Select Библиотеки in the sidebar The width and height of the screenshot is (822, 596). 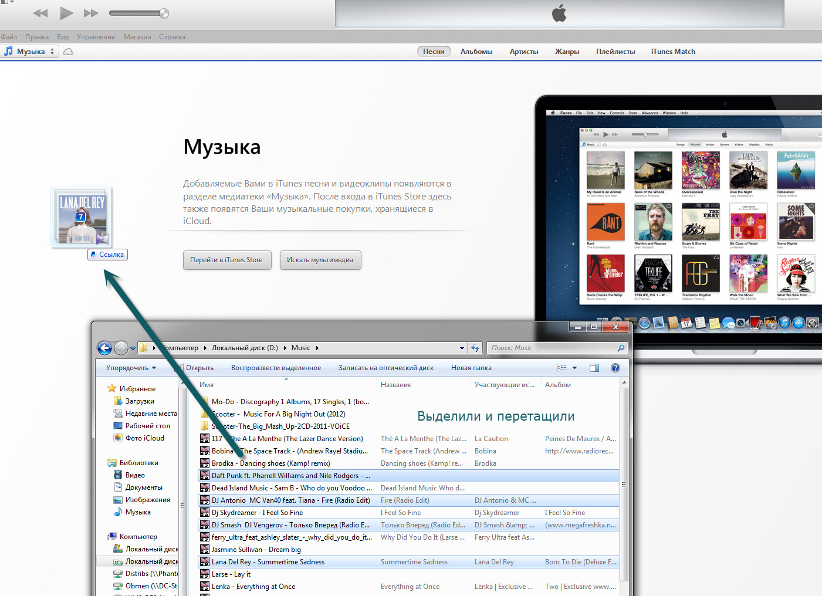(133, 463)
